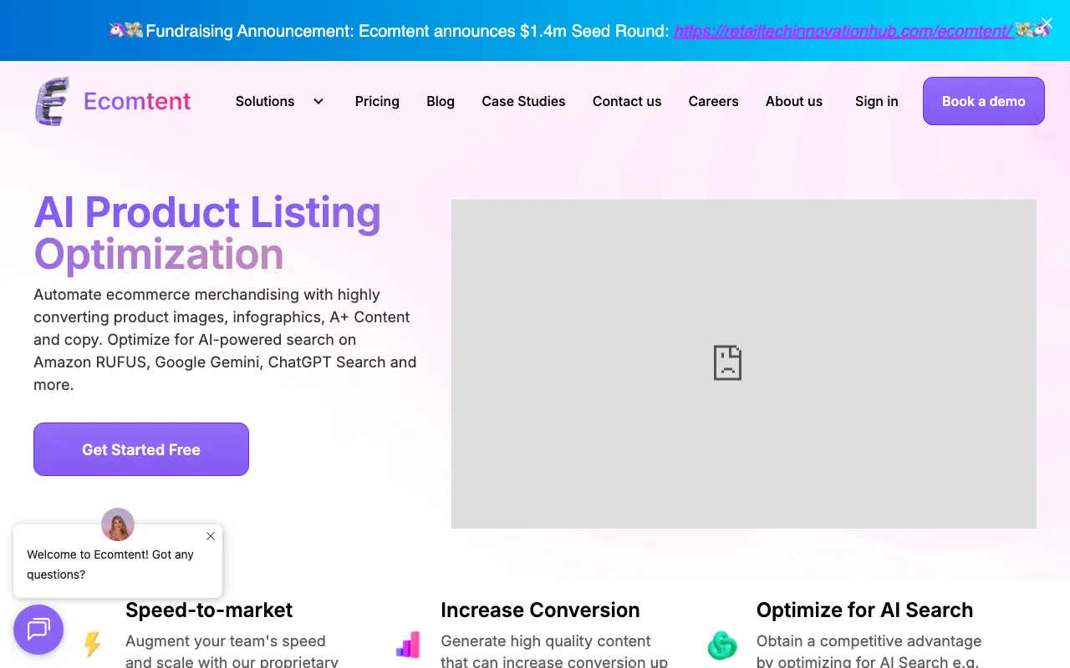View Case Studies
The height and width of the screenshot is (668, 1070).
pyautogui.click(x=523, y=101)
